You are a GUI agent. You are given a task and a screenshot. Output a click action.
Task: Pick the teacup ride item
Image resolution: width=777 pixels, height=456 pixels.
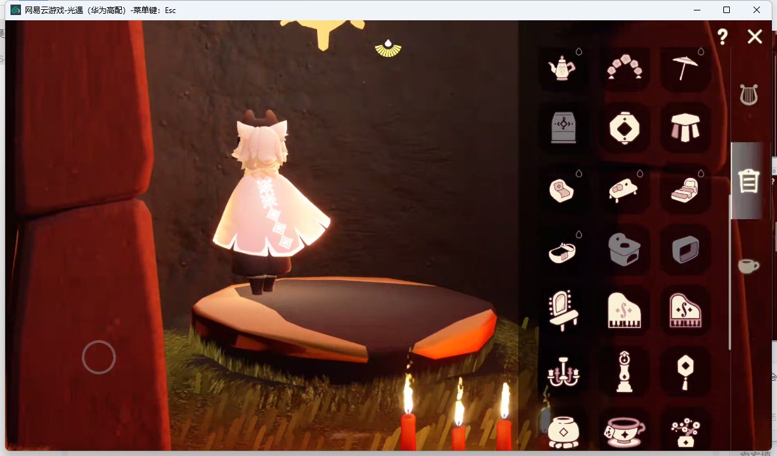click(x=624, y=432)
